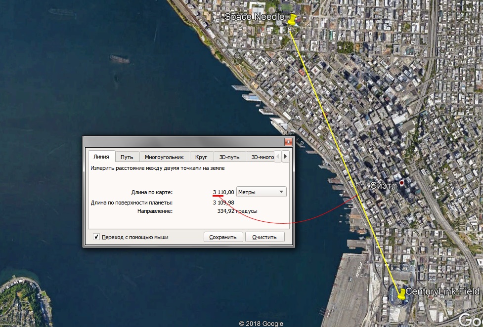Viewport: 483px width, 327px height.
Task: Click the Space Needle yellow pushpin
Action: pyautogui.click(x=292, y=19)
